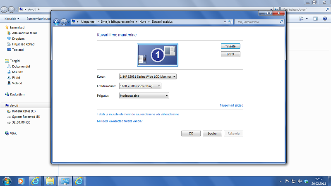This screenshot has height=186, width=331.
Task: Open the Korralda menu
Action: (12, 19)
